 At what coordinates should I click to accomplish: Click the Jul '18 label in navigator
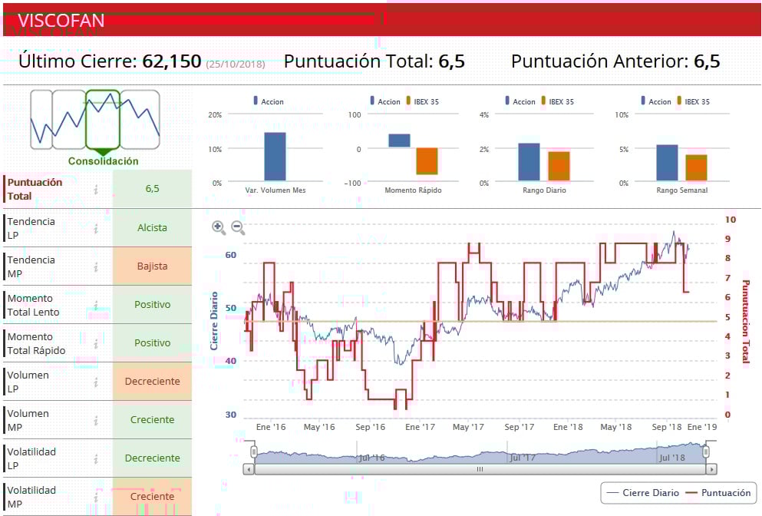(672, 458)
